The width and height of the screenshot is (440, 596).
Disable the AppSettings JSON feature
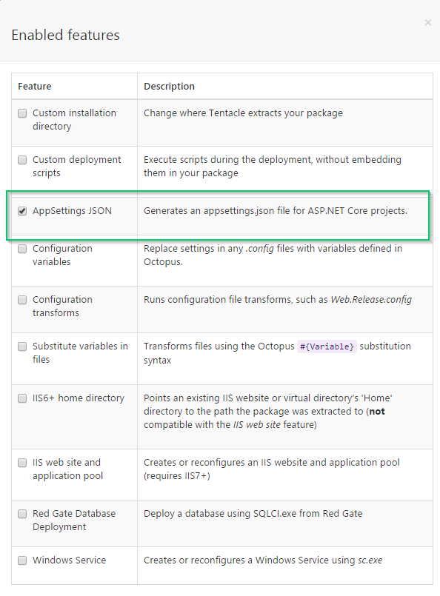tap(22, 210)
